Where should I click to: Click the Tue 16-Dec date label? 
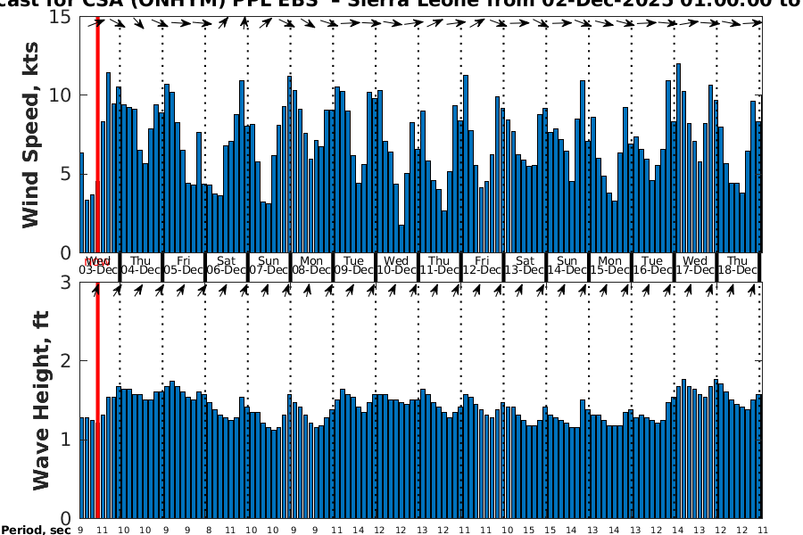(x=652, y=265)
